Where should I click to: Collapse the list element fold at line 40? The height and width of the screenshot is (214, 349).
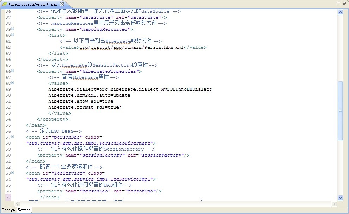coord(12,35)
